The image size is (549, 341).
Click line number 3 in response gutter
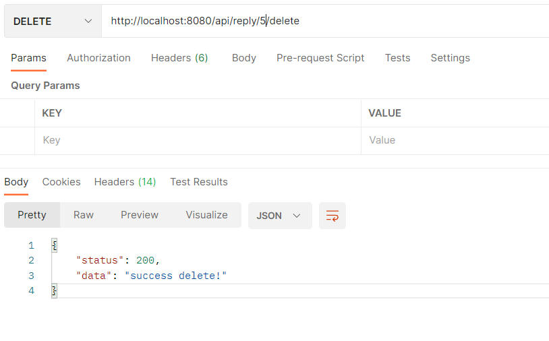point(31,276)
